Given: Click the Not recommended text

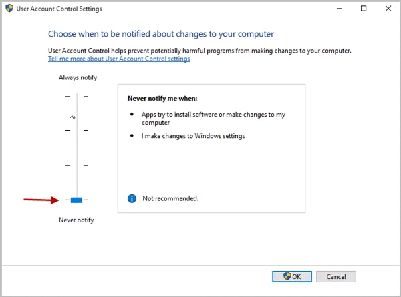Looking at the screenshot, I should coord(170,198).
